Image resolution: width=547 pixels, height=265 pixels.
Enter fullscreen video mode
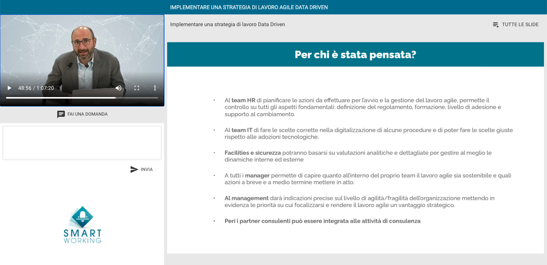point(137,88)
